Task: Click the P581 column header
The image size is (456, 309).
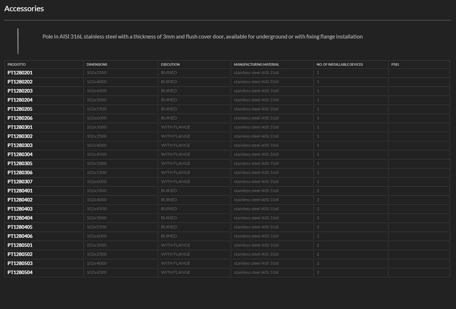Action: [x=395, y=65]
